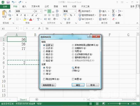Image resolution: width=140 pixels, height=106 pixels.
Task: Toggle Italic formatting
Action: coord(21,15)
